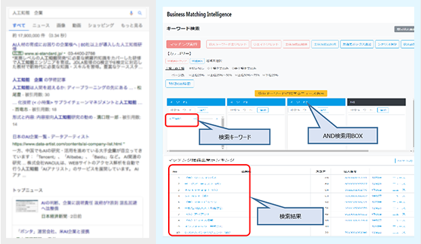Select the すべて search tab
This screenshot has height=244, width=421.
point(19,26)
